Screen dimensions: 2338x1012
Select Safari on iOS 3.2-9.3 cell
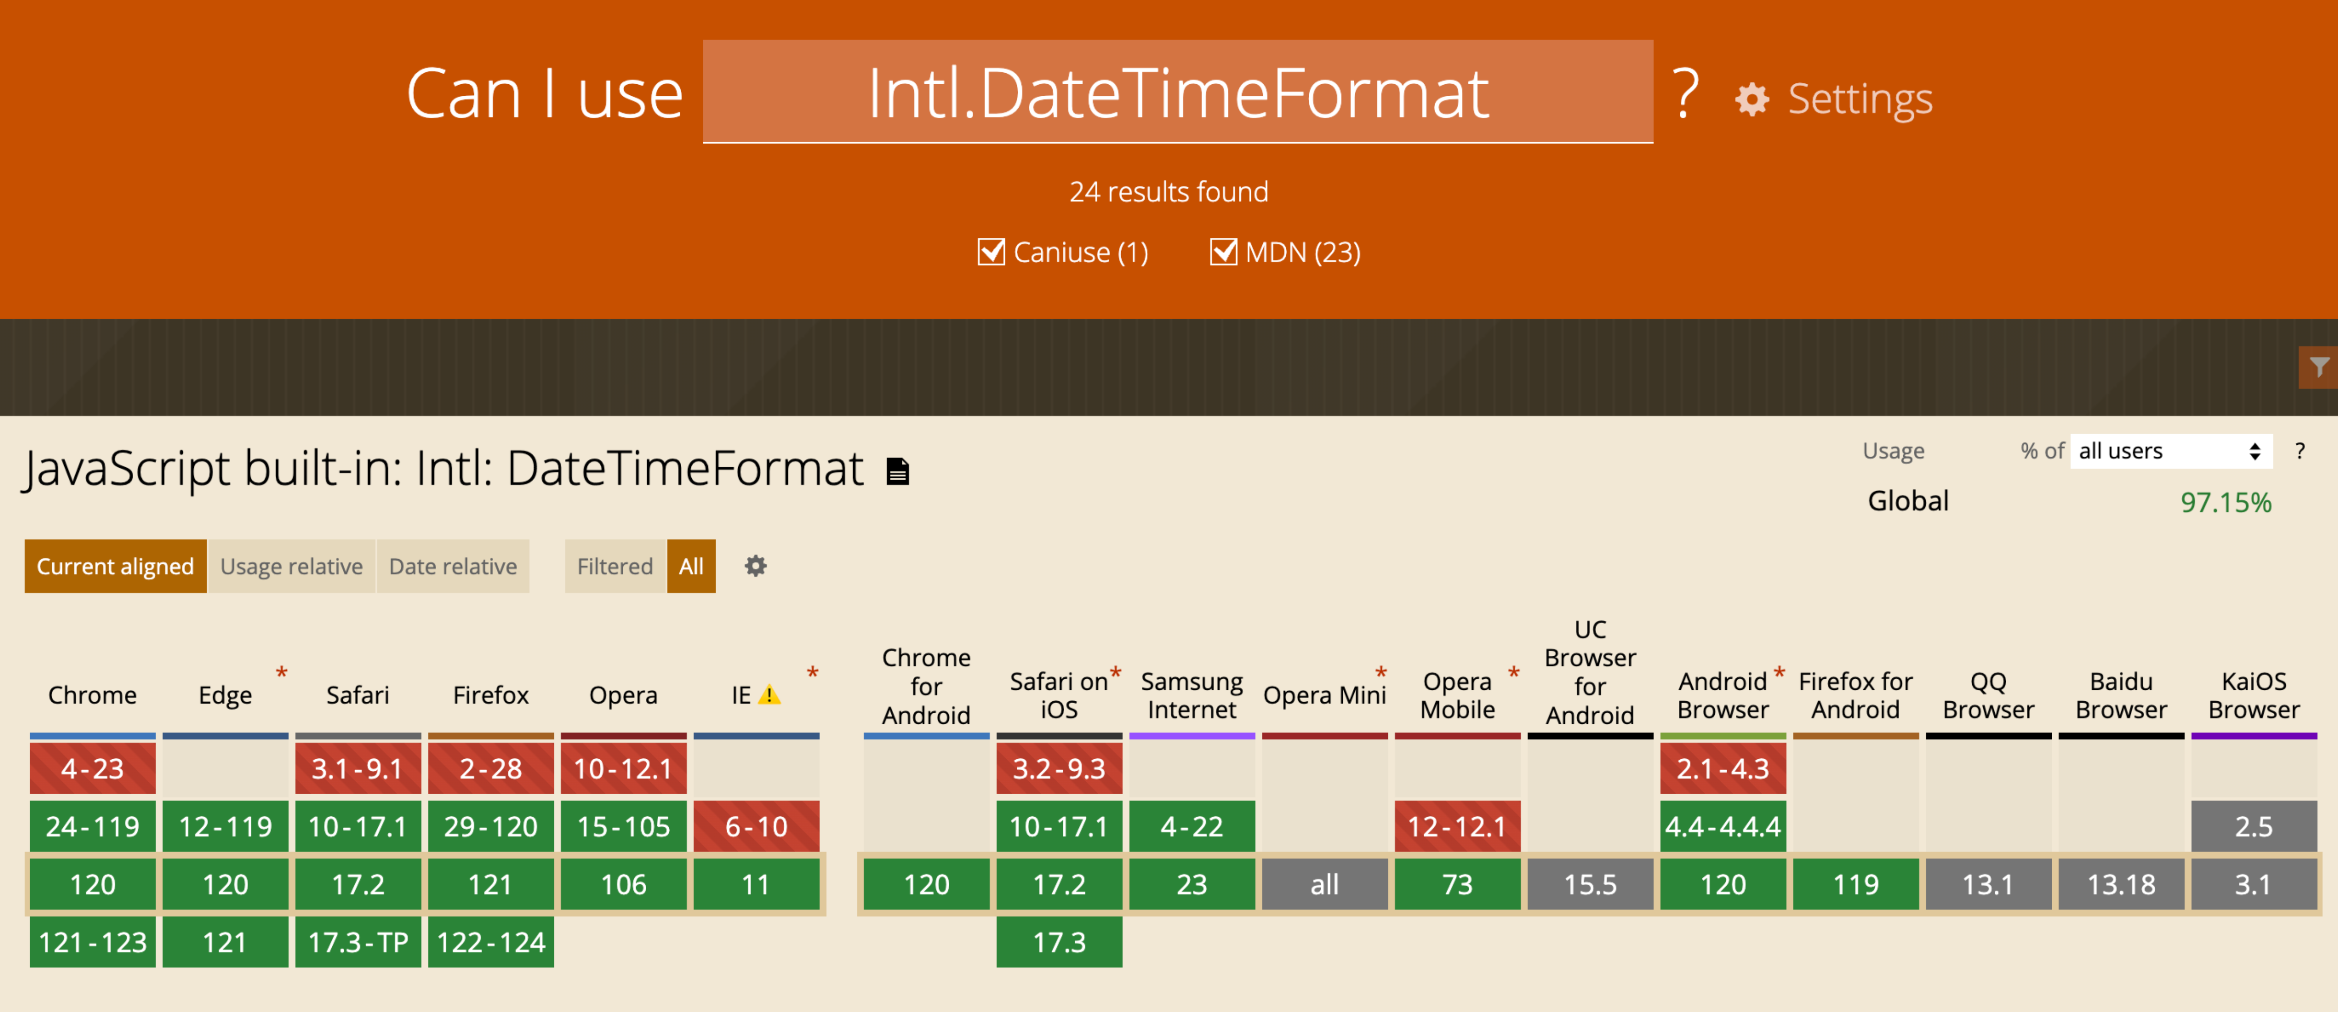coord(1059,769)
